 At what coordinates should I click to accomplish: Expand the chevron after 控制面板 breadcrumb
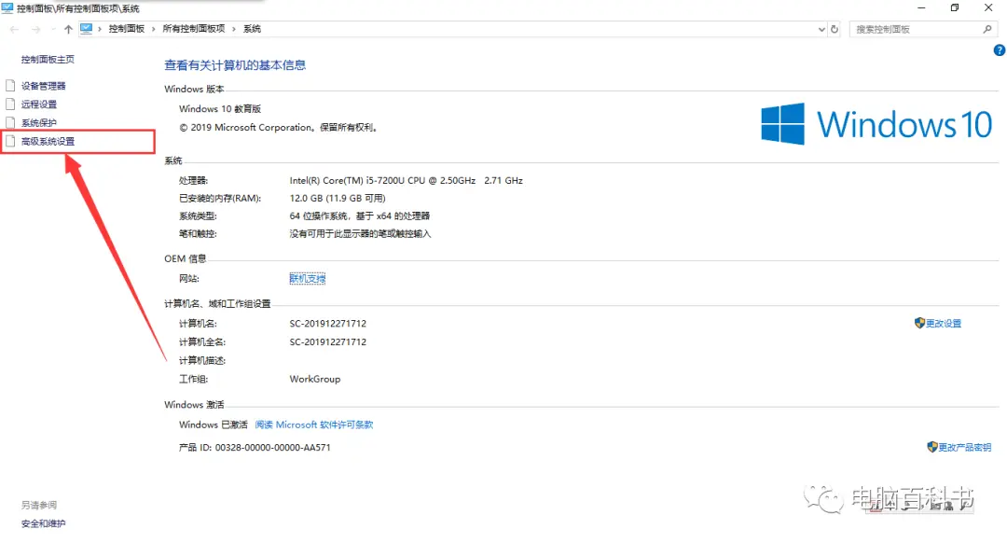[154, 29]
